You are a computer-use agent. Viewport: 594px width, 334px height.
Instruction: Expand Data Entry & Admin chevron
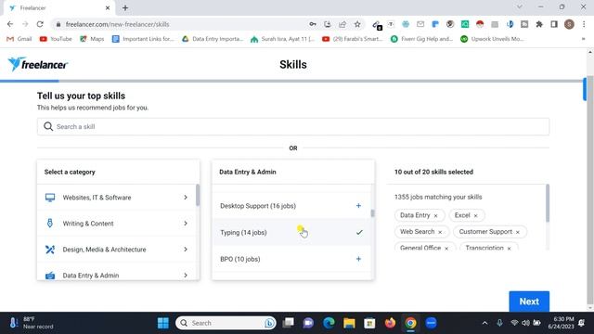[186, 276]
